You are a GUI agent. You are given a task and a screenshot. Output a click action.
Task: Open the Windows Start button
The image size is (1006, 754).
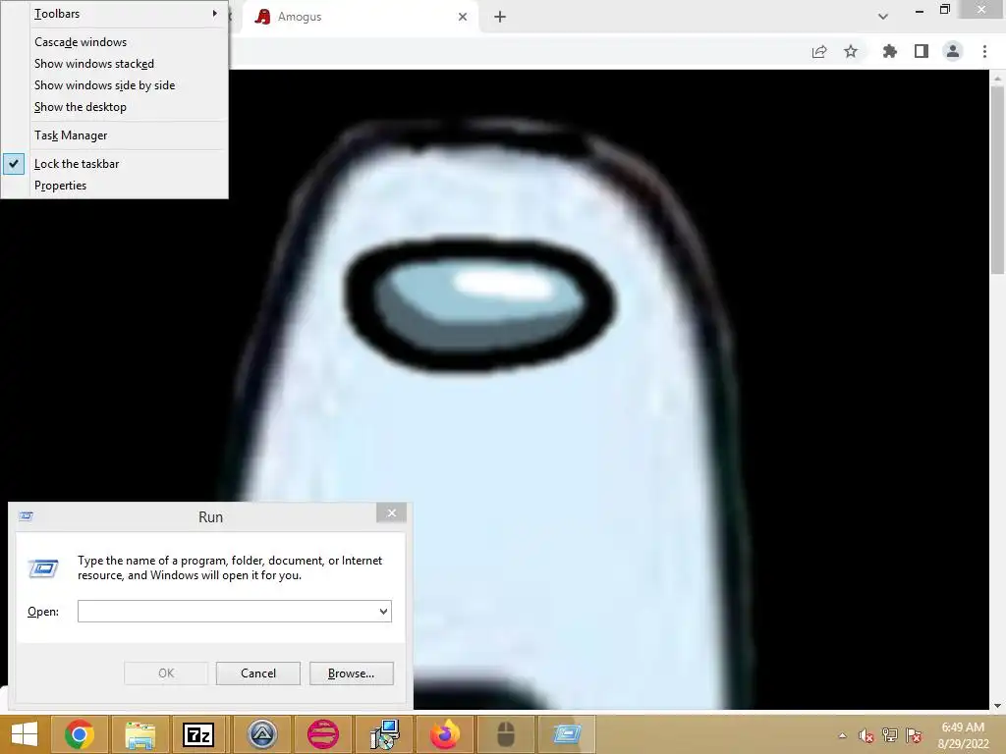click(25, 734)
